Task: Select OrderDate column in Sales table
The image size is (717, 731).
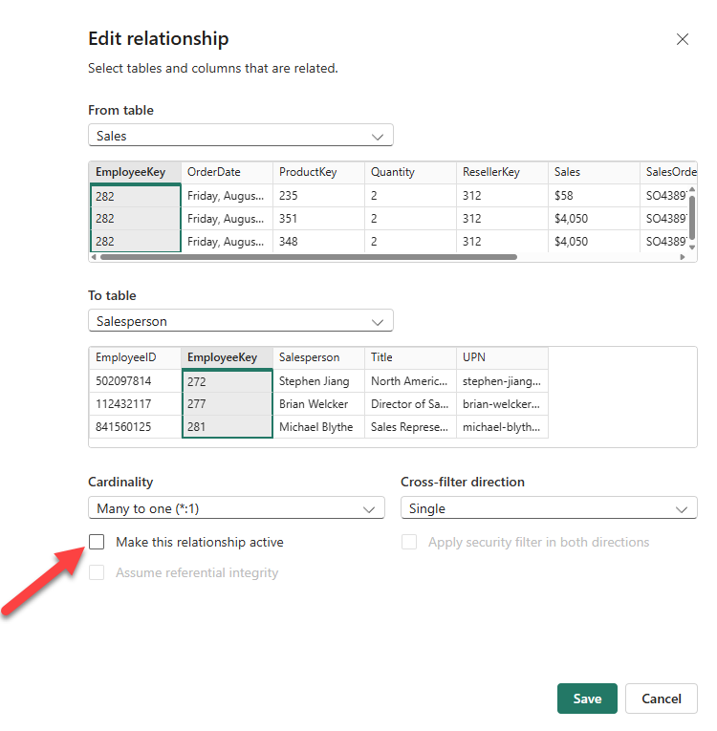Action: 226,172
